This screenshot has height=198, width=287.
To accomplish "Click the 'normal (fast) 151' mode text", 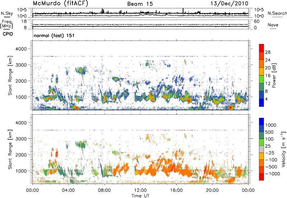I will tap(54, 35).
